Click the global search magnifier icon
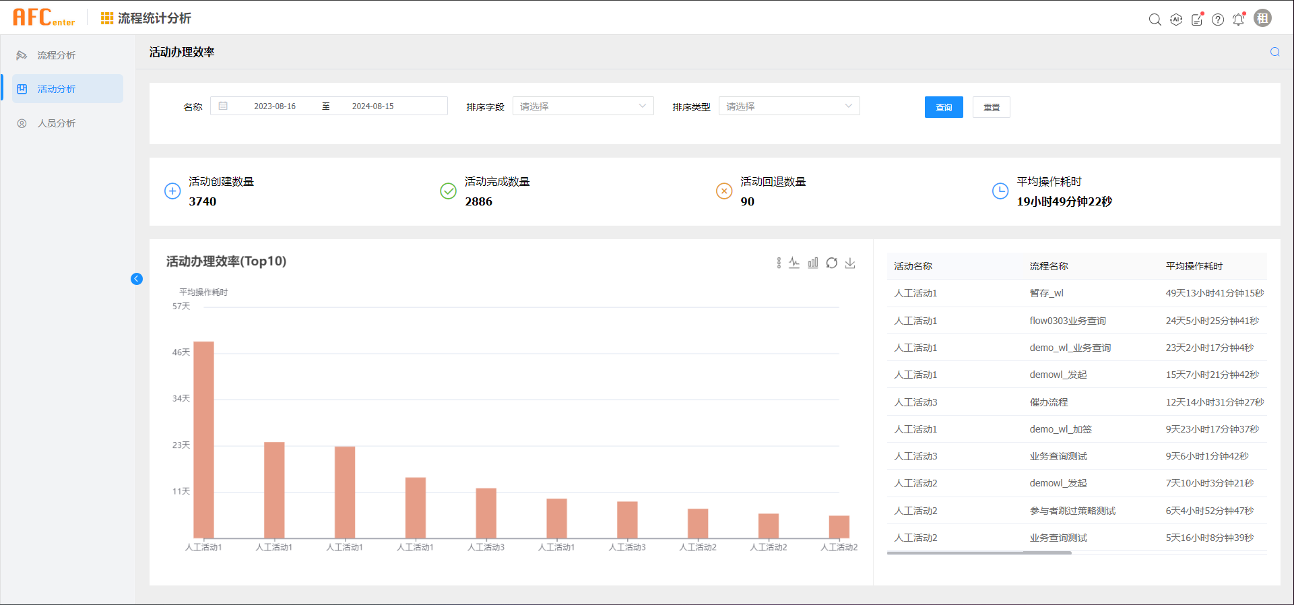The height and width of the screenshot is (605, 1294). point(1155,20)
